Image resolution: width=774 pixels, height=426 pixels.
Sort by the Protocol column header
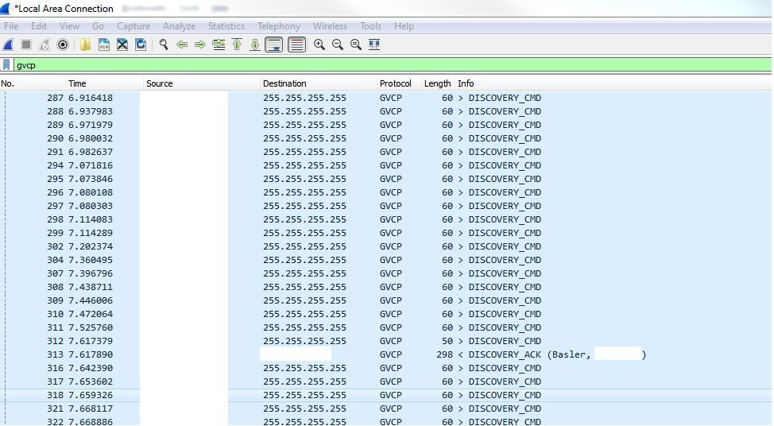point(399,83)
